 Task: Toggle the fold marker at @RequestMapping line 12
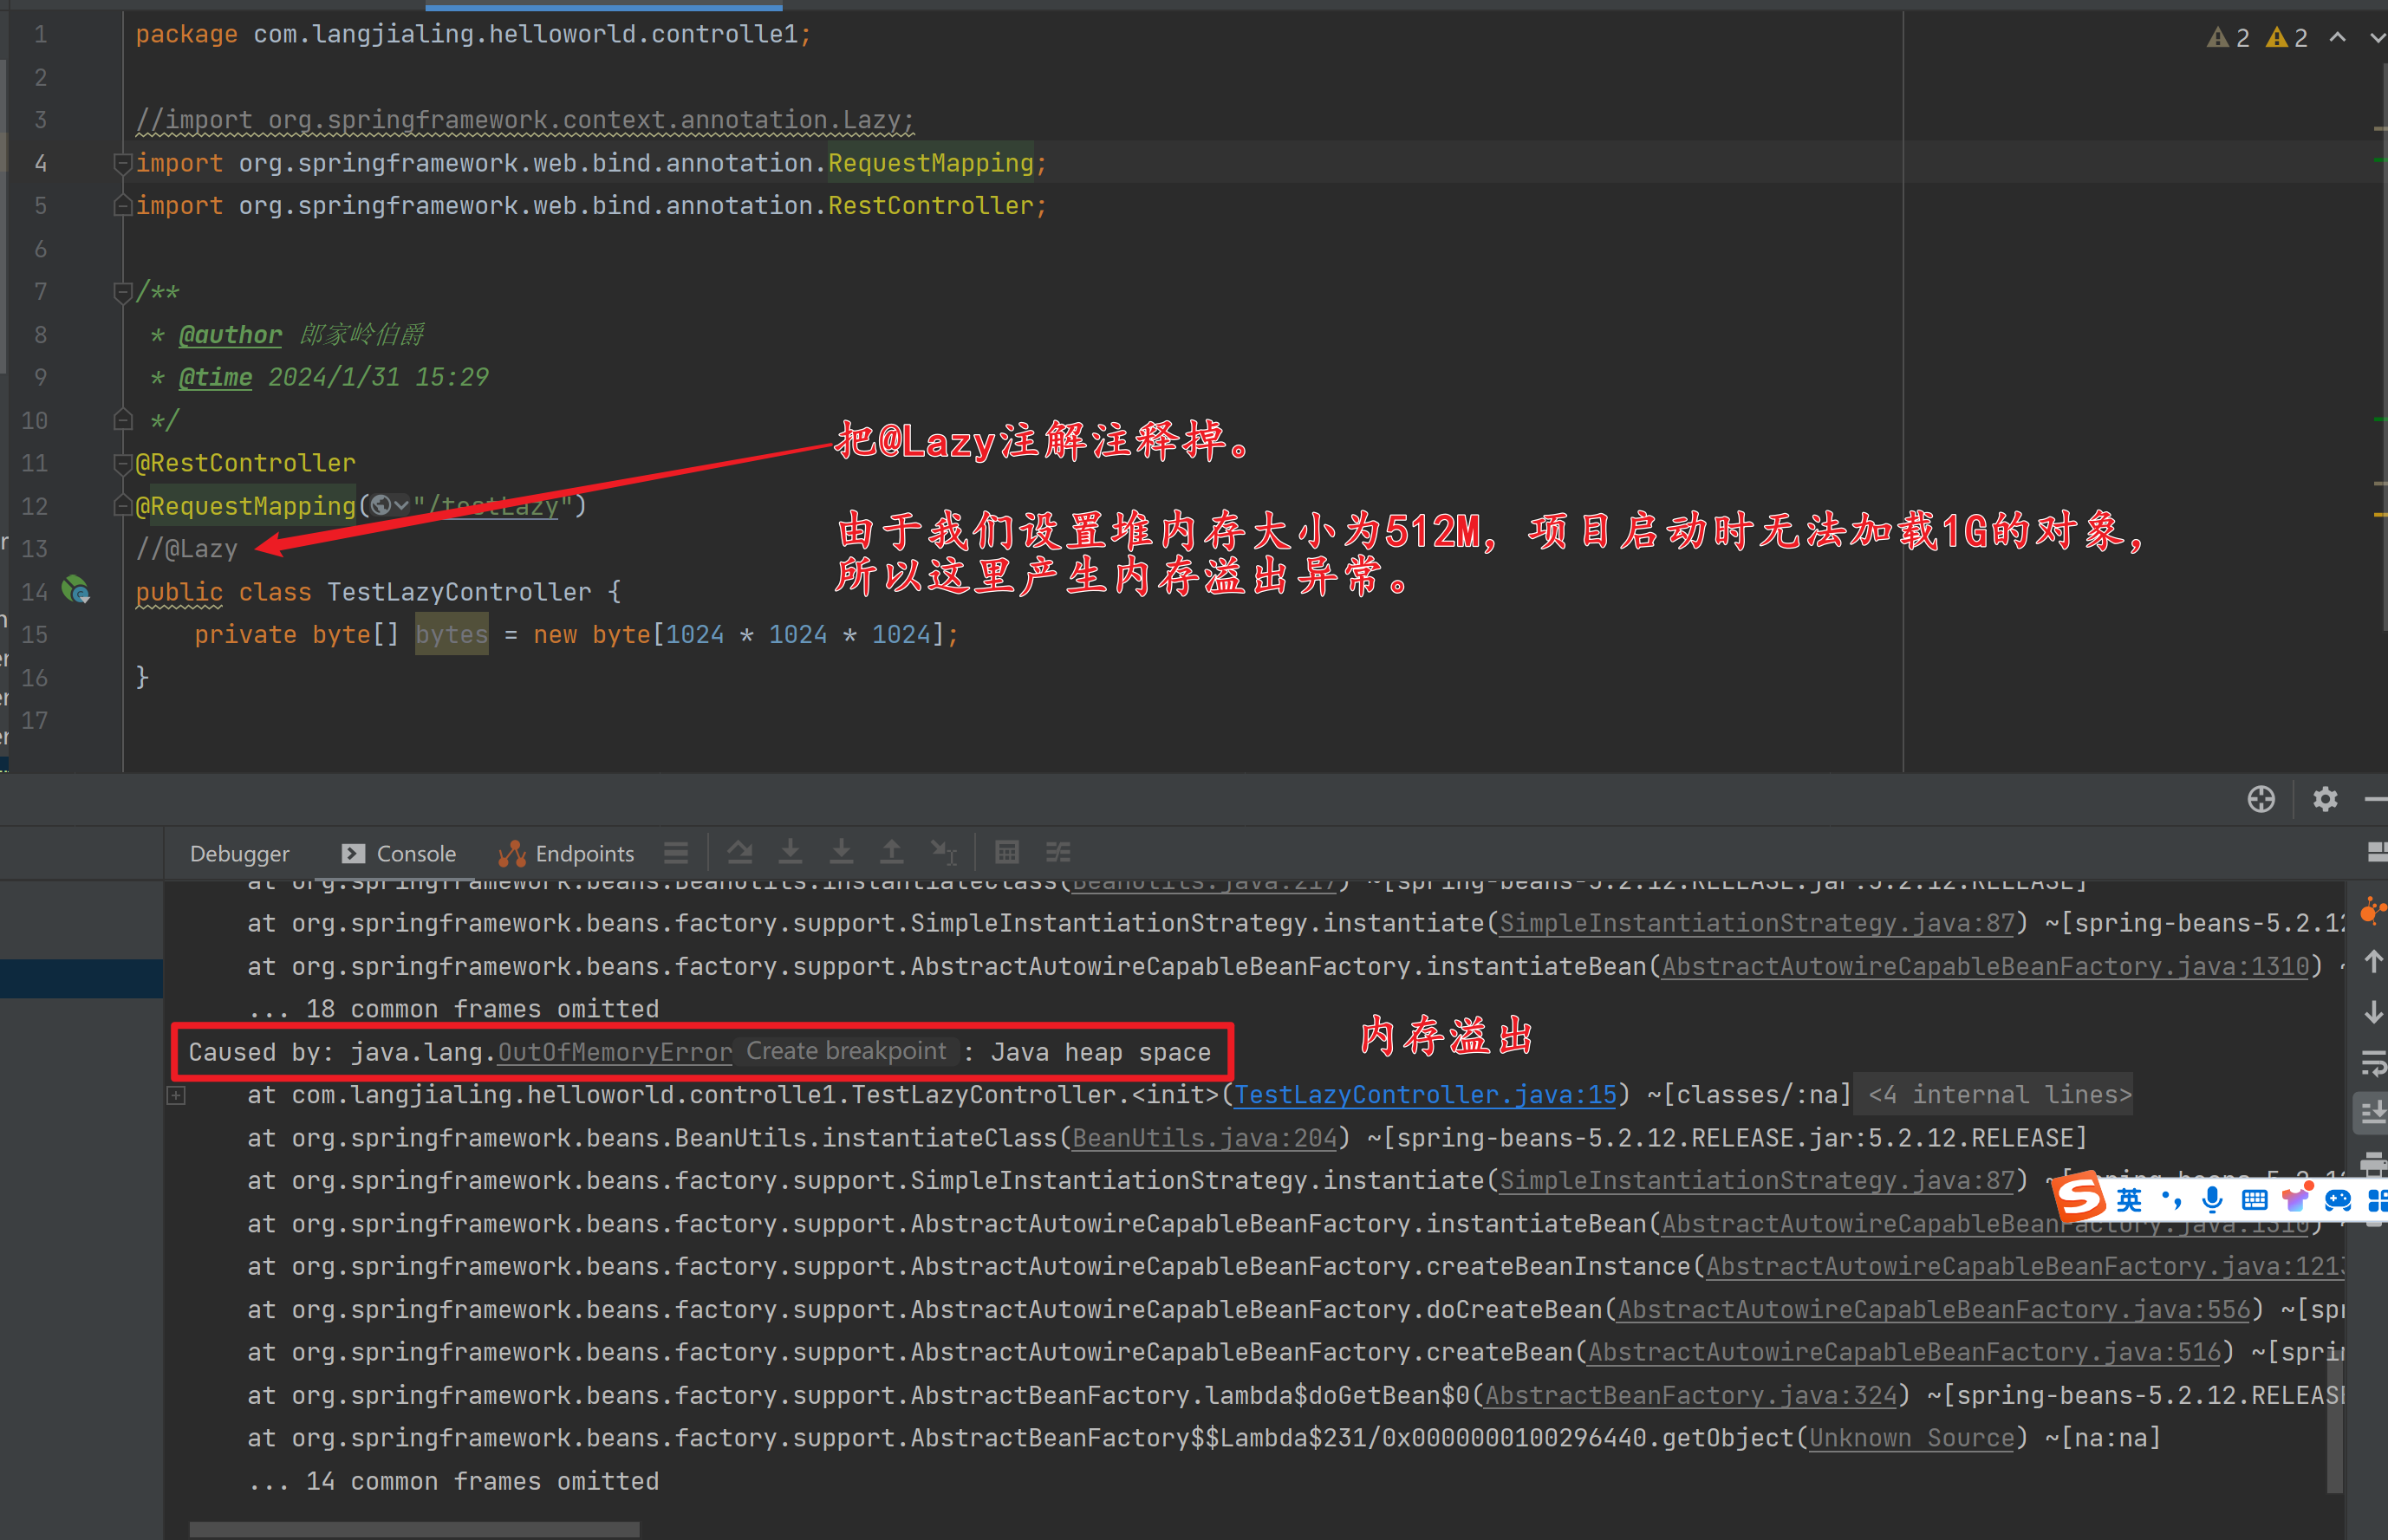pos(122,506)
